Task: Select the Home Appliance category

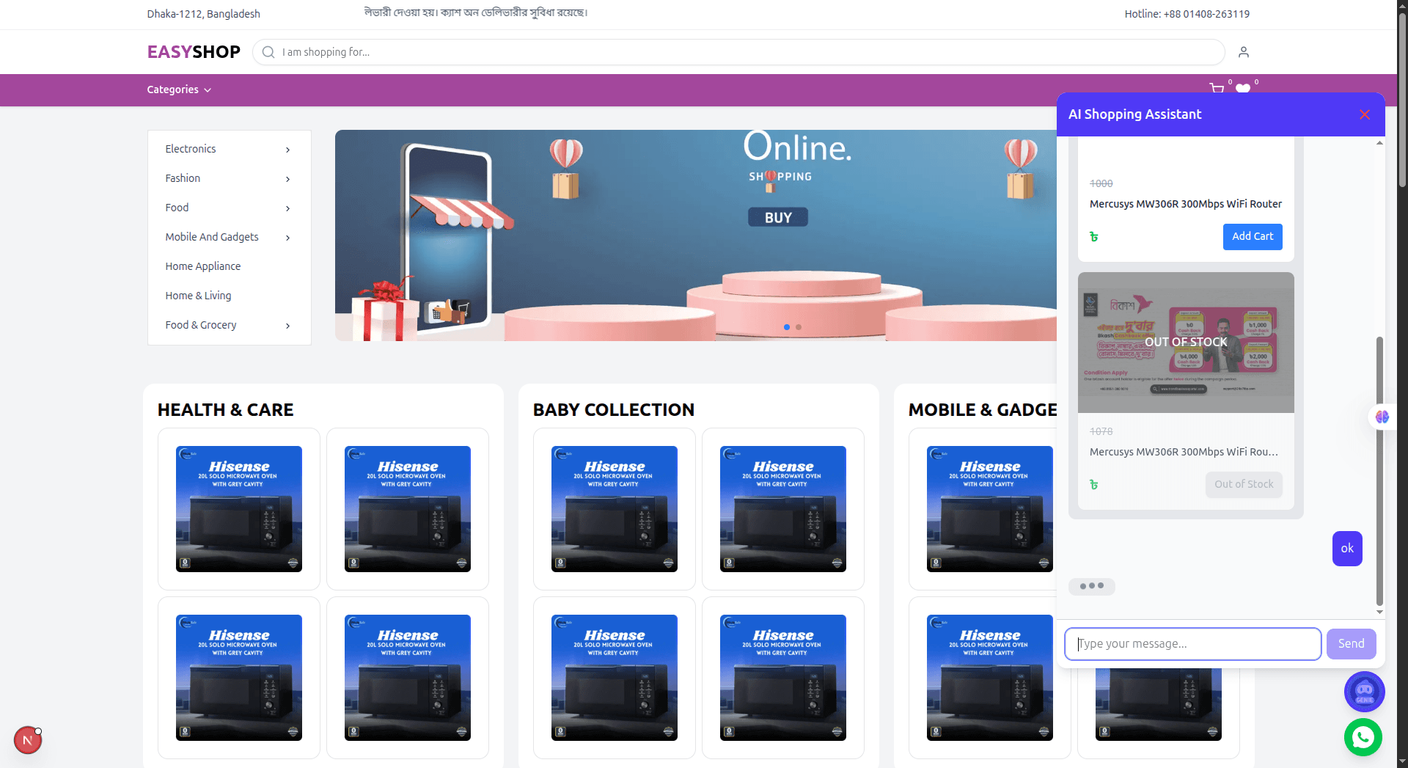Action: point(203,266)
